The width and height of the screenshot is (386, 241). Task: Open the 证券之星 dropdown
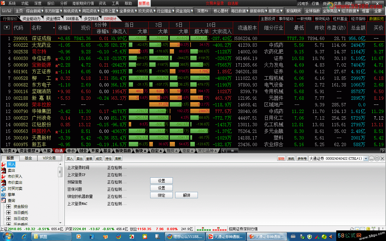(x=109, y=11)
